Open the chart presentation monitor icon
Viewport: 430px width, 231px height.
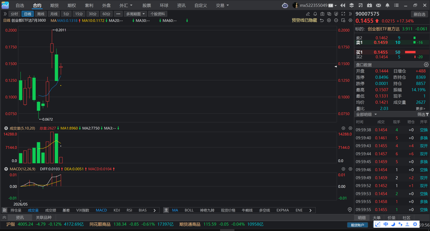(336, 14)
